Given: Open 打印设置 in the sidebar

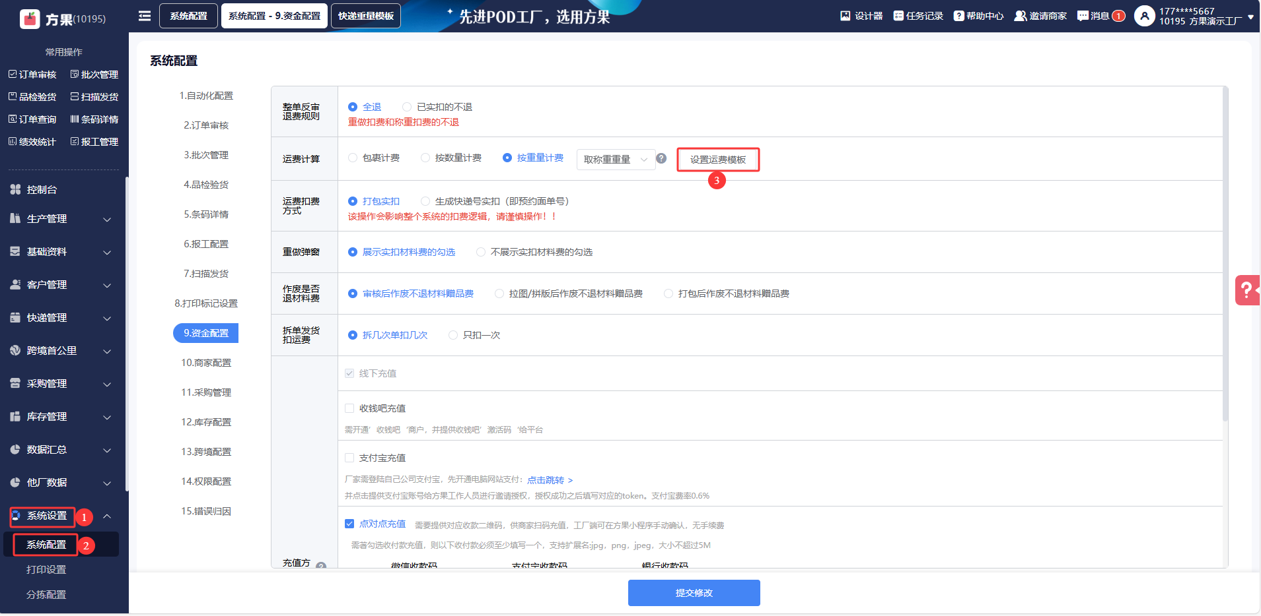Looking at the screenshot, I should (x=46, y=569).
